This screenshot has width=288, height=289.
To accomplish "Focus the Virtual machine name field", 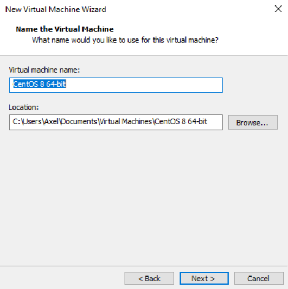I will point(116,85).
